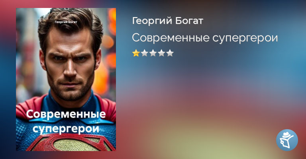Click word супергерои on the book cover
The height and width of the screenshot is (159, 306).
click(66, 129)
